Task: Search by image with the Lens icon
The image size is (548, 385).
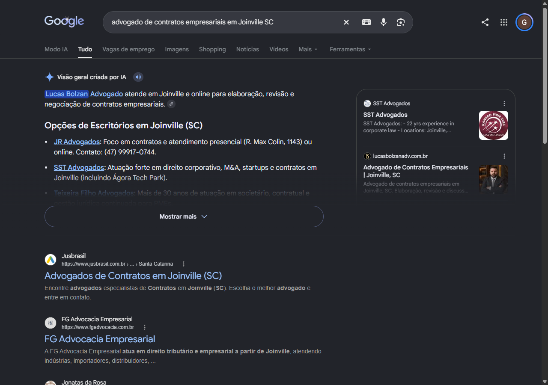Action: [x=401, y=22]
